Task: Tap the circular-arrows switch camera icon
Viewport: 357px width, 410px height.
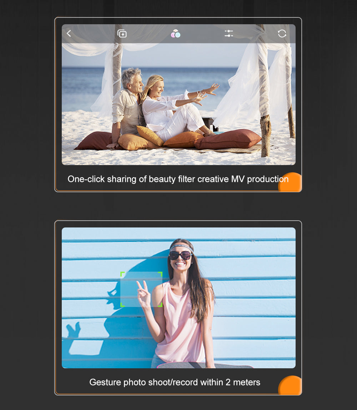Action: click(282, 34)
